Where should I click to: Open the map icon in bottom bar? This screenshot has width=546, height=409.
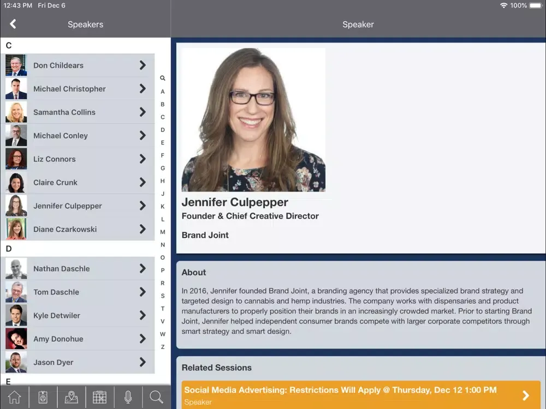pyautogui.click(x=72, y=397)
